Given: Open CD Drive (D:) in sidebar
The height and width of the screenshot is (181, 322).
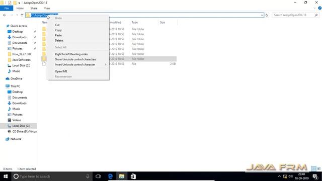Looking at the screenshot, I should coord(25,132).
